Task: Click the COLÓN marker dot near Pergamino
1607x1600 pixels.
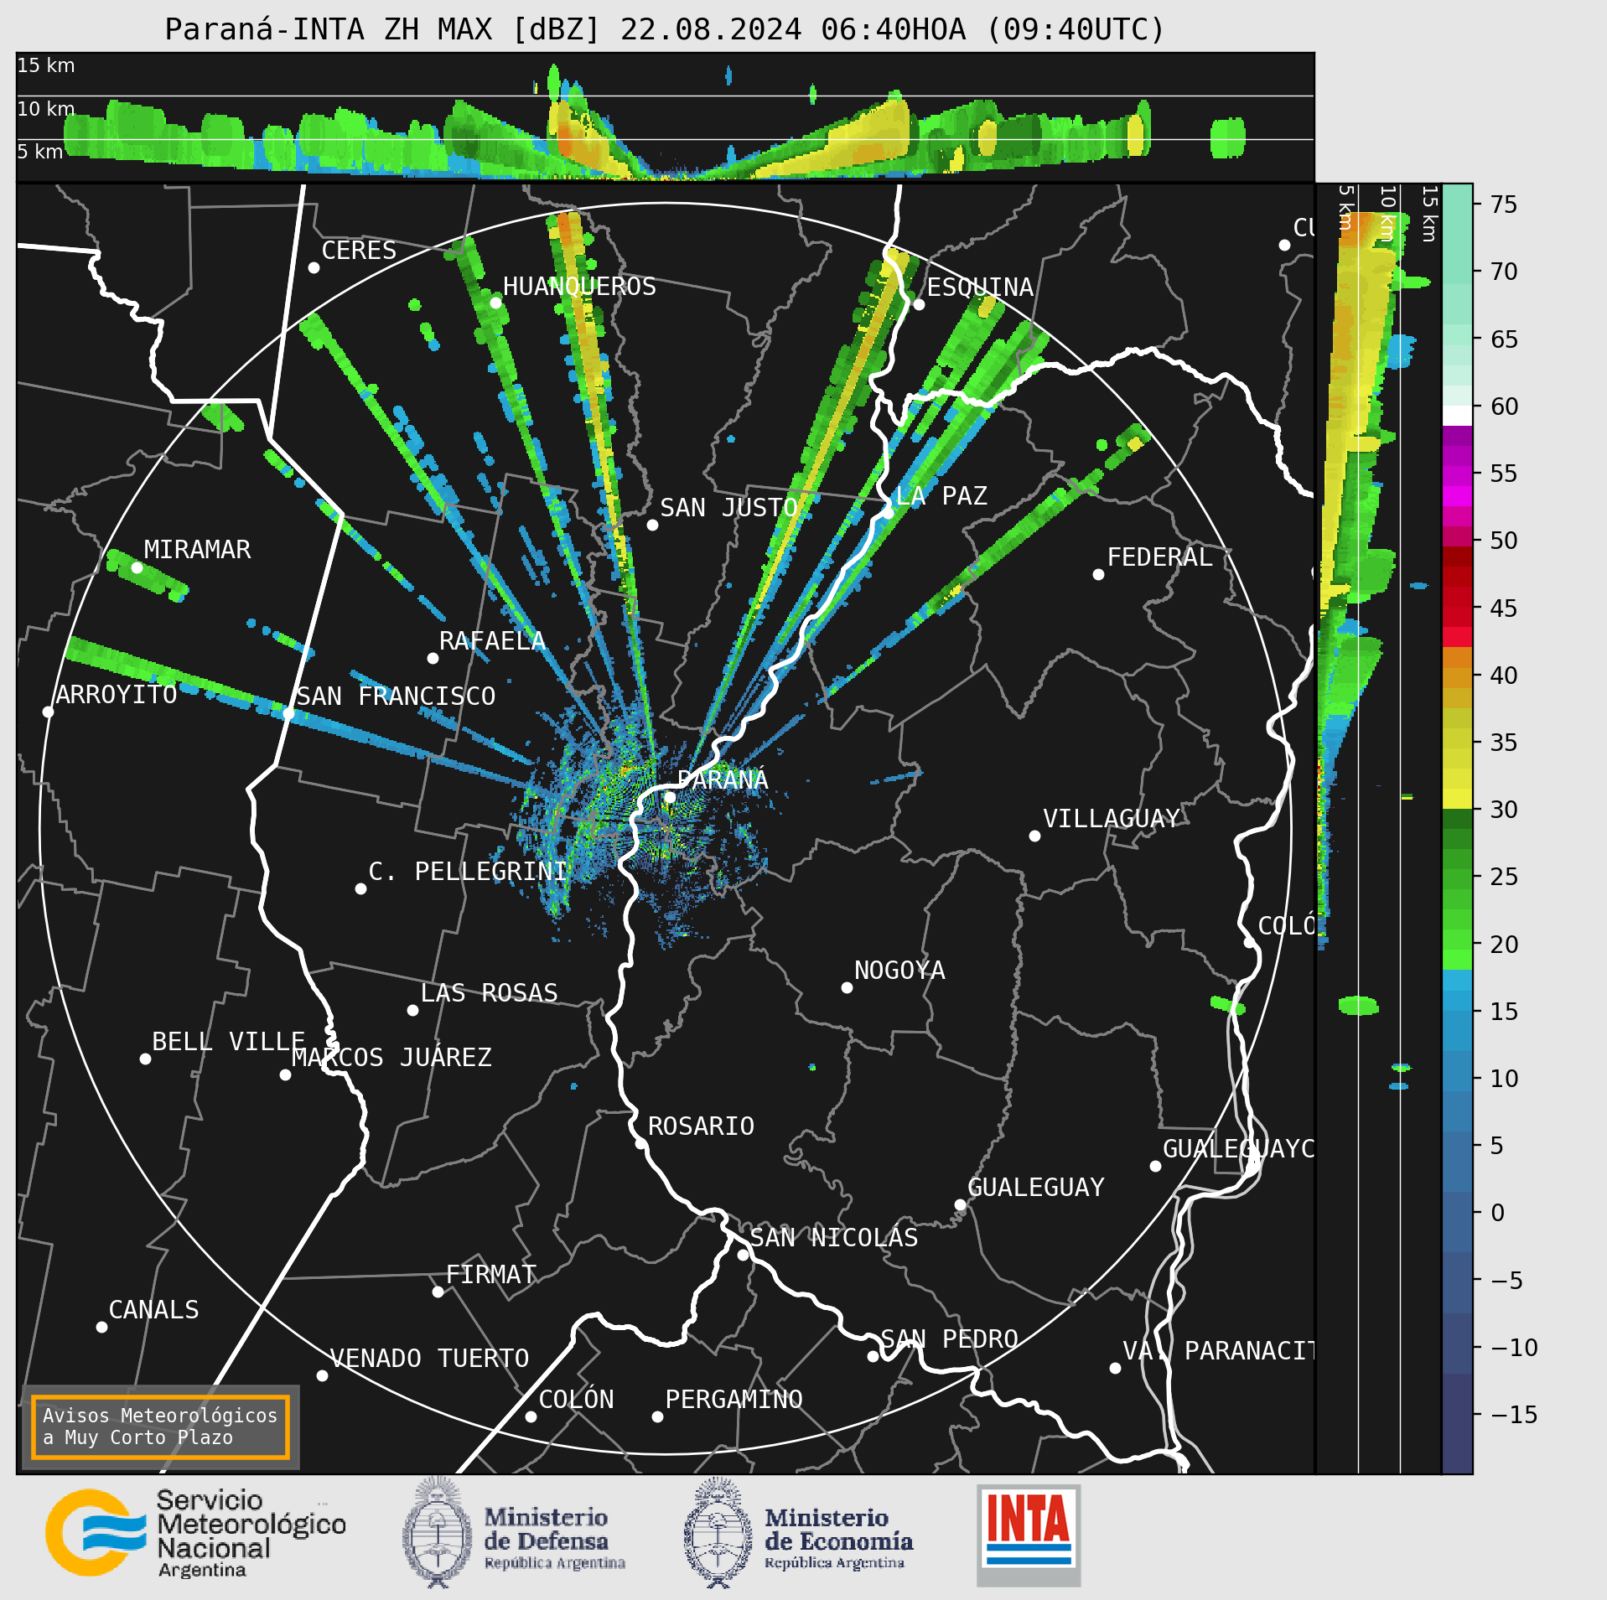Action: click(x=531, y=1416)
